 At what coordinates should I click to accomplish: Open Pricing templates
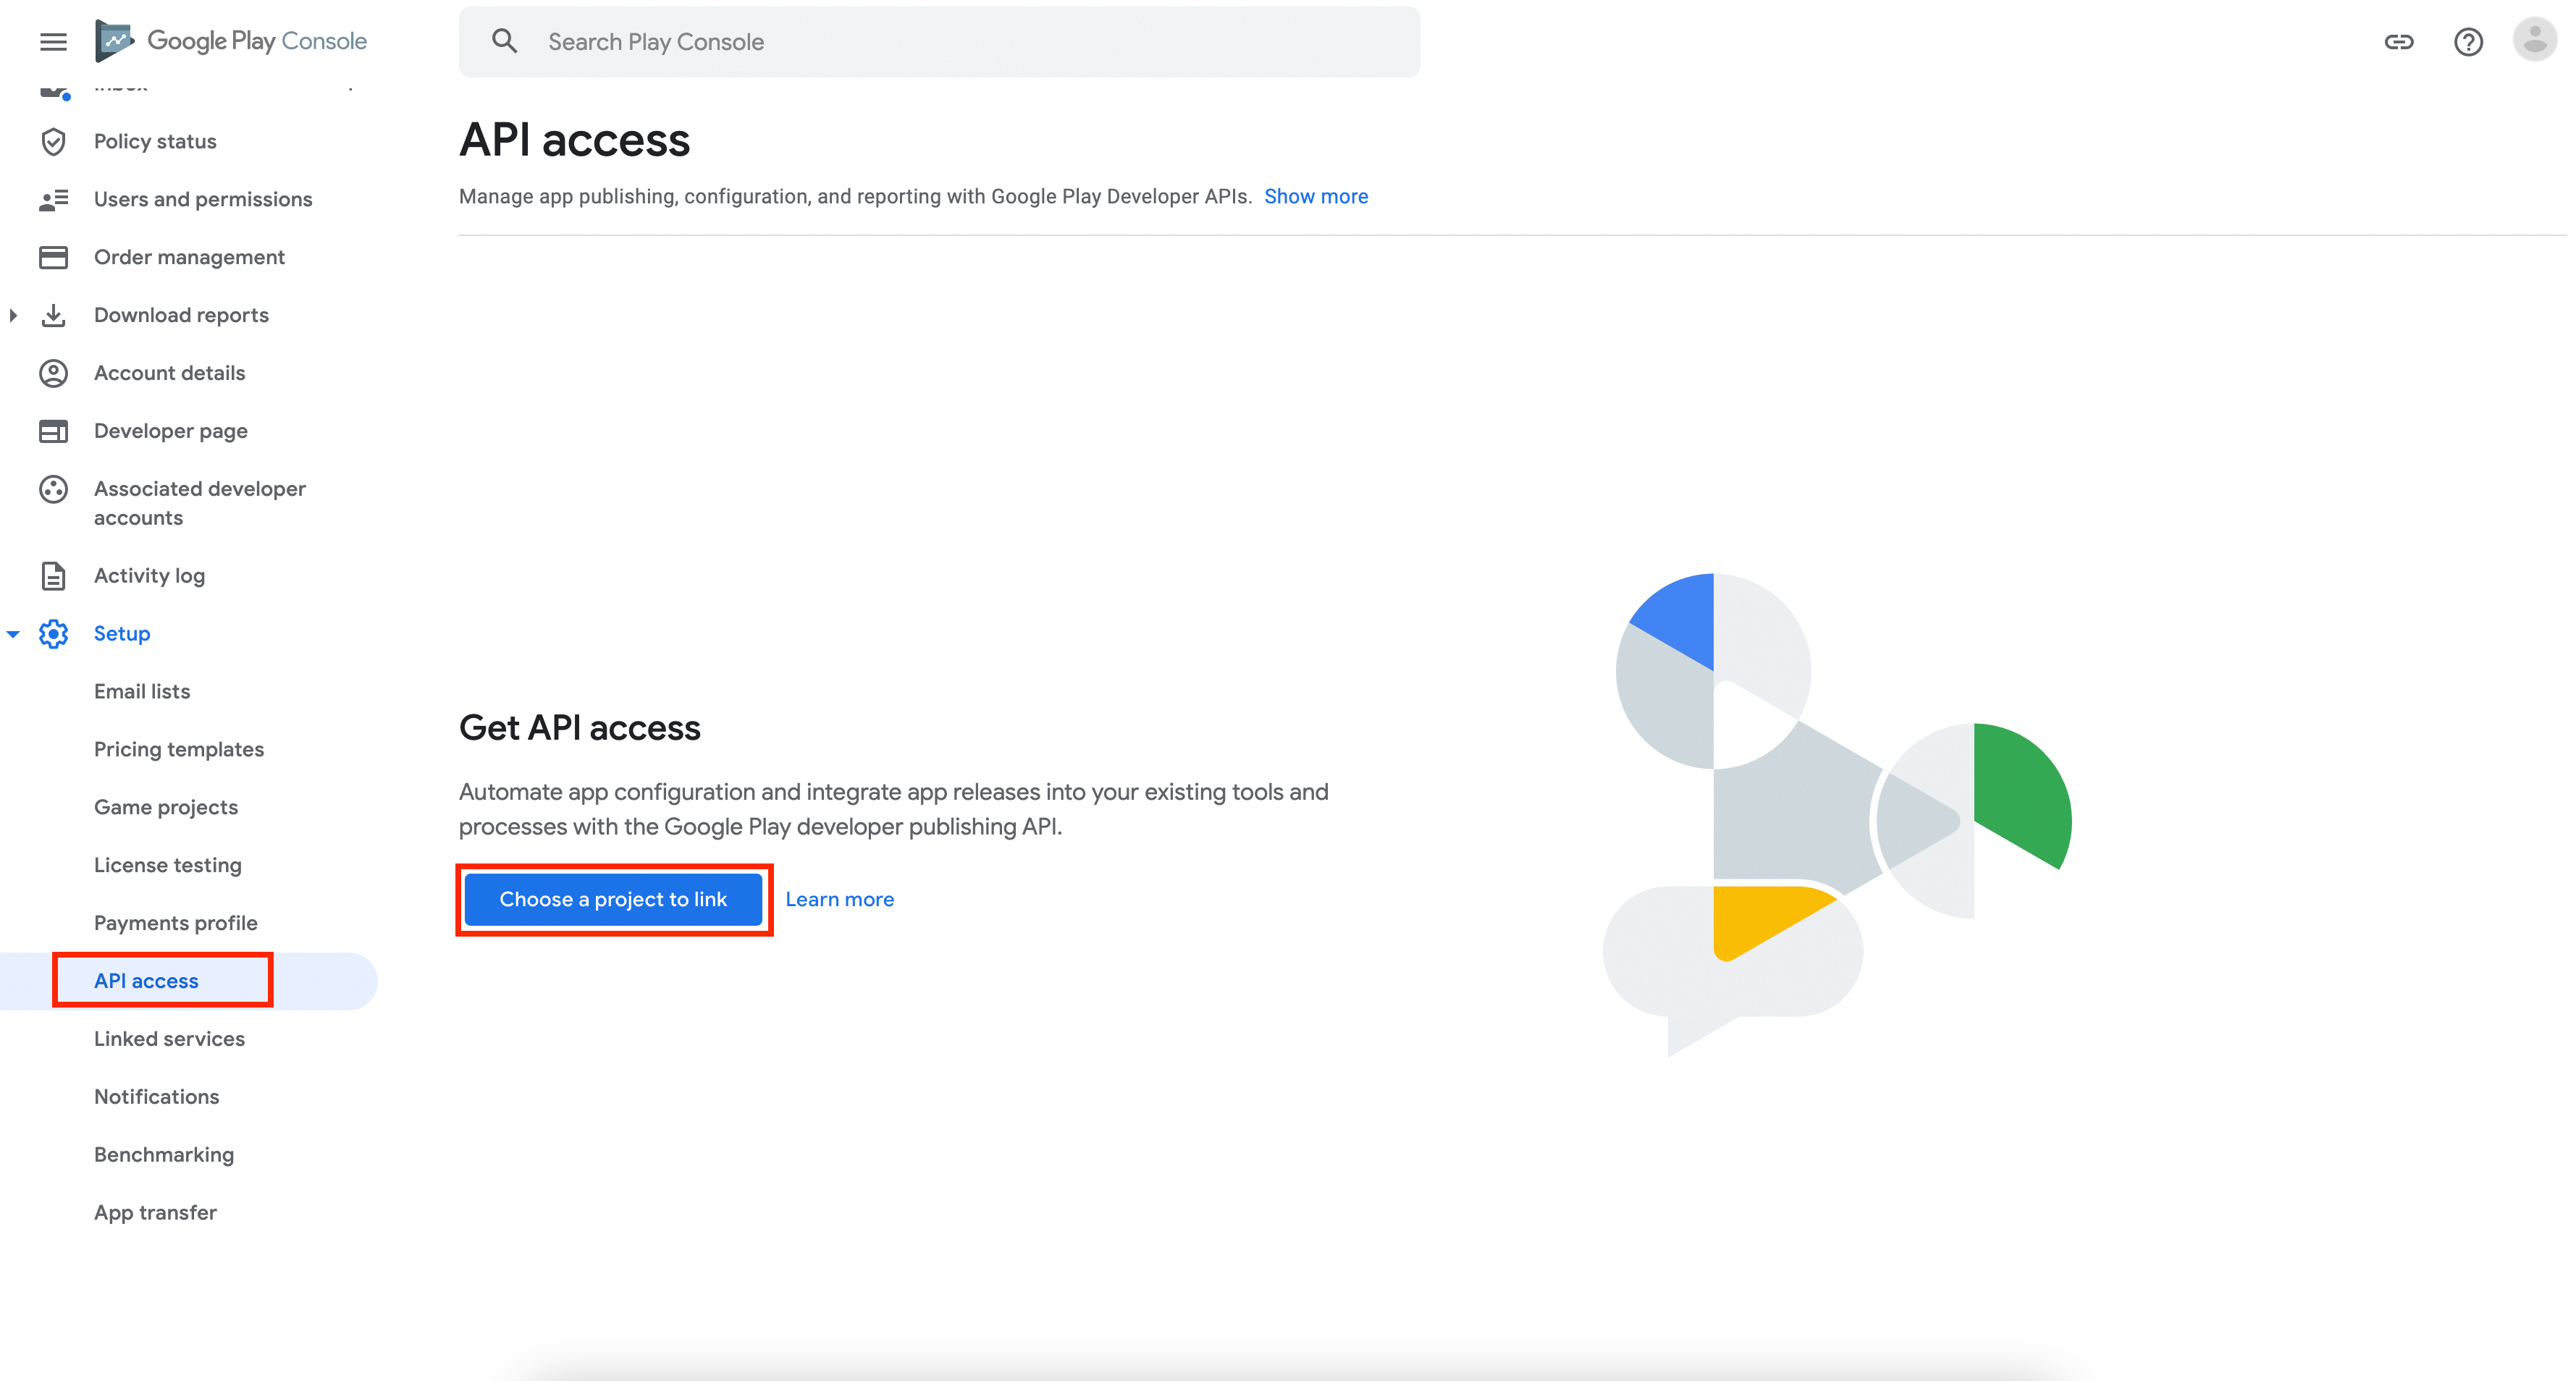pyautogui.click(x=179, y=750)
